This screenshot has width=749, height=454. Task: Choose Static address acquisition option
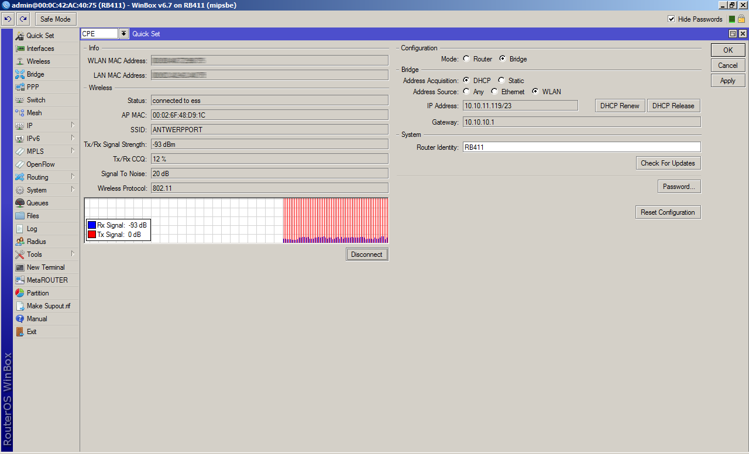(501, 81)
